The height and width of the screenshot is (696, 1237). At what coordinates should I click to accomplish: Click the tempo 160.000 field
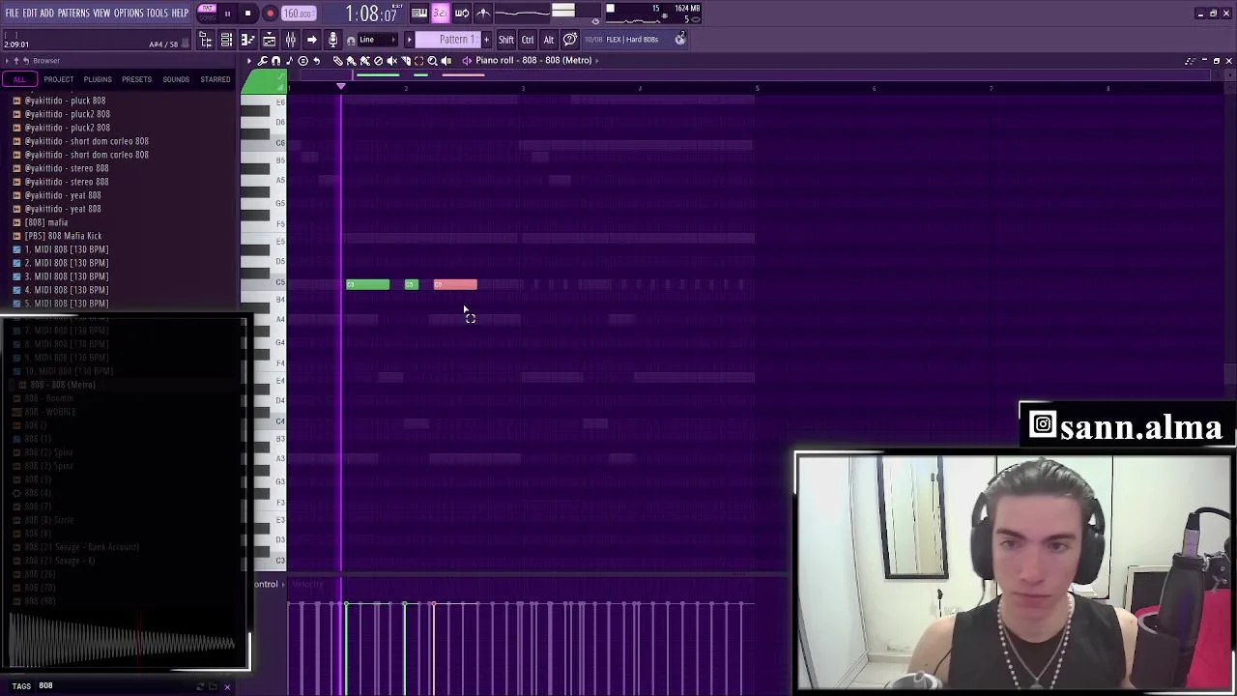298,14
